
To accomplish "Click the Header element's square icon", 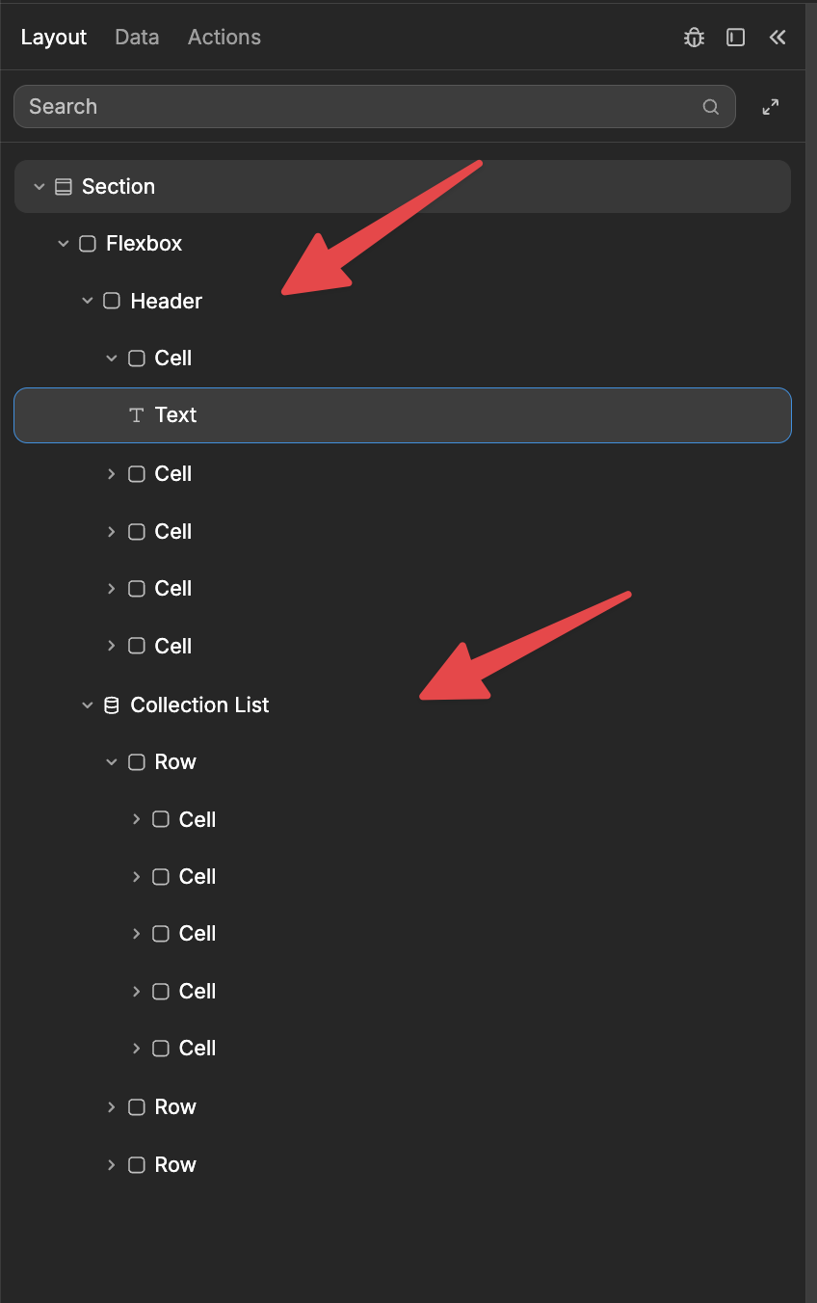I will [x=111, y=301].
